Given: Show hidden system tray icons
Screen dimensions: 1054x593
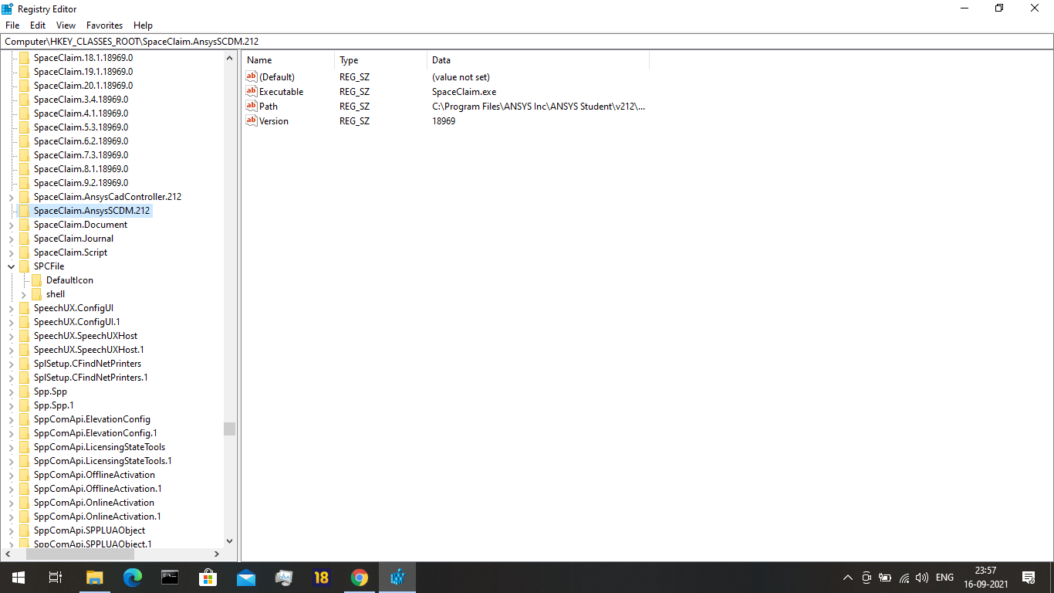Looking at the screenshot, I should pos(847,578).
